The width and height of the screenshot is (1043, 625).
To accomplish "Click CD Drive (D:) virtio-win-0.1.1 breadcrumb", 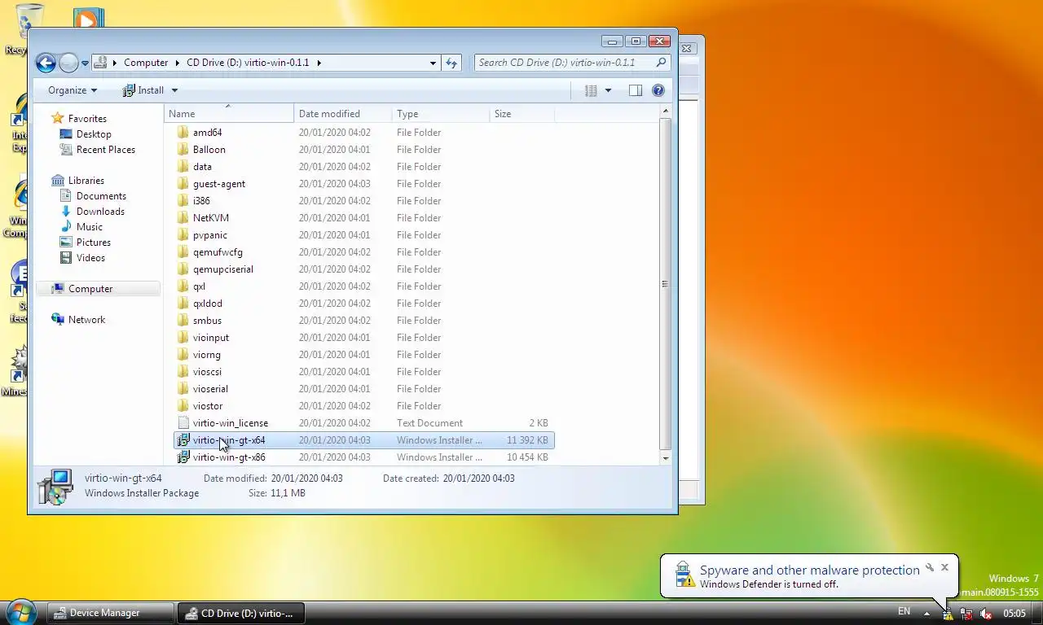I will (x=248, y=63).
